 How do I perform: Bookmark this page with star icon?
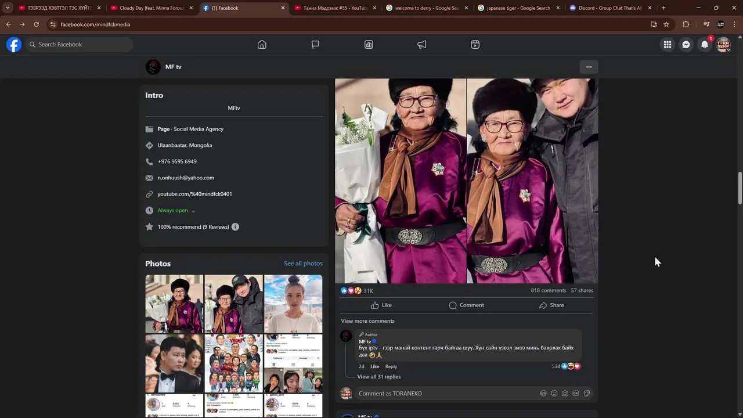coord(666,24)
